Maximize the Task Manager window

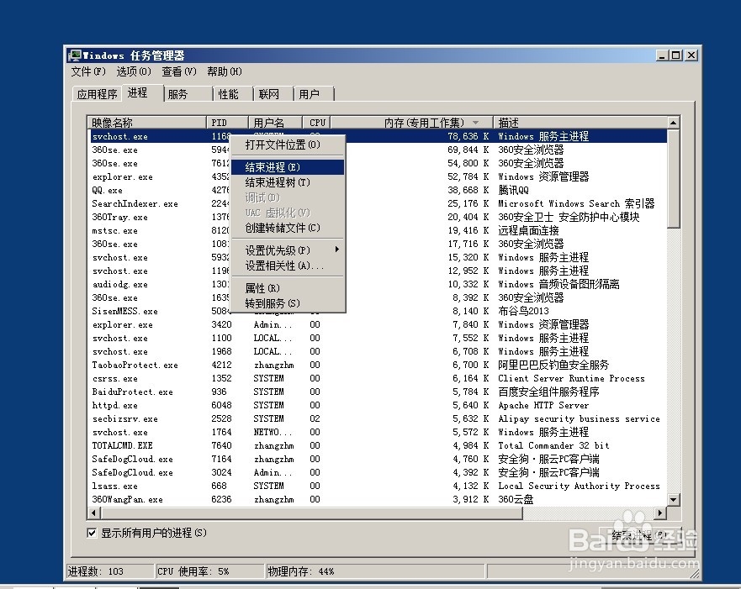(x=675, y=55)
